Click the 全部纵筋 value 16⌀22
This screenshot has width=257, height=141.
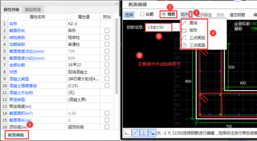pos(74,65)
